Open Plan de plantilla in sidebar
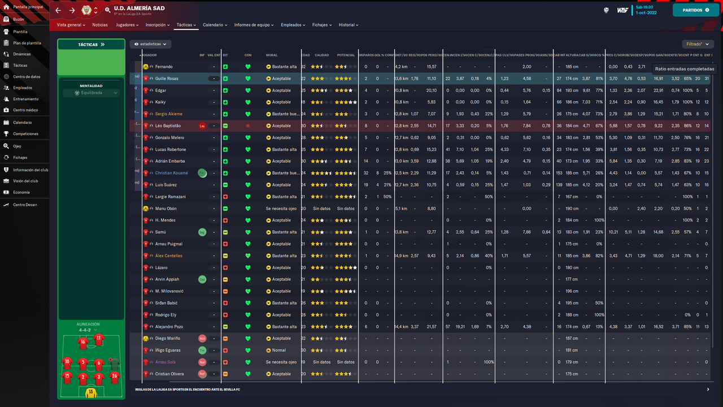 (x=27, y=43)
